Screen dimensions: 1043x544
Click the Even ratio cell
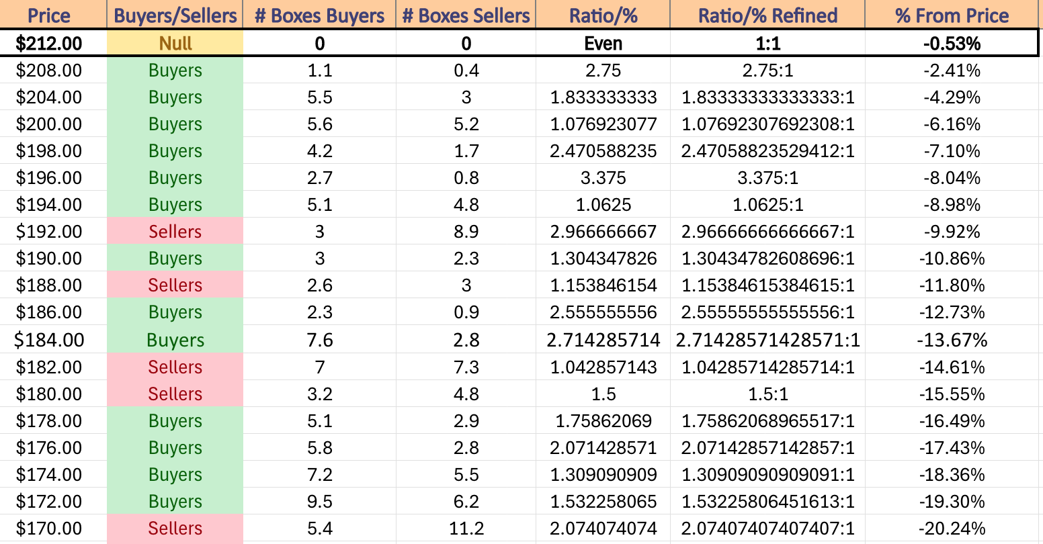[x=603, y=43]
